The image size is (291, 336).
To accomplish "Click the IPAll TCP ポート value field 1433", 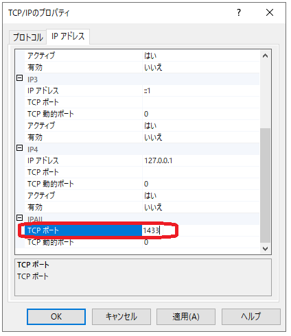I will tap(201, 230).
